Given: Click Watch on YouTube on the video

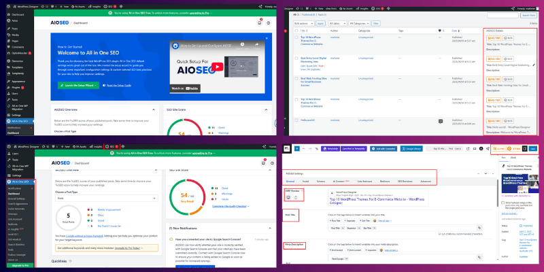Looking at the screenshot, I should coord(185,88).
